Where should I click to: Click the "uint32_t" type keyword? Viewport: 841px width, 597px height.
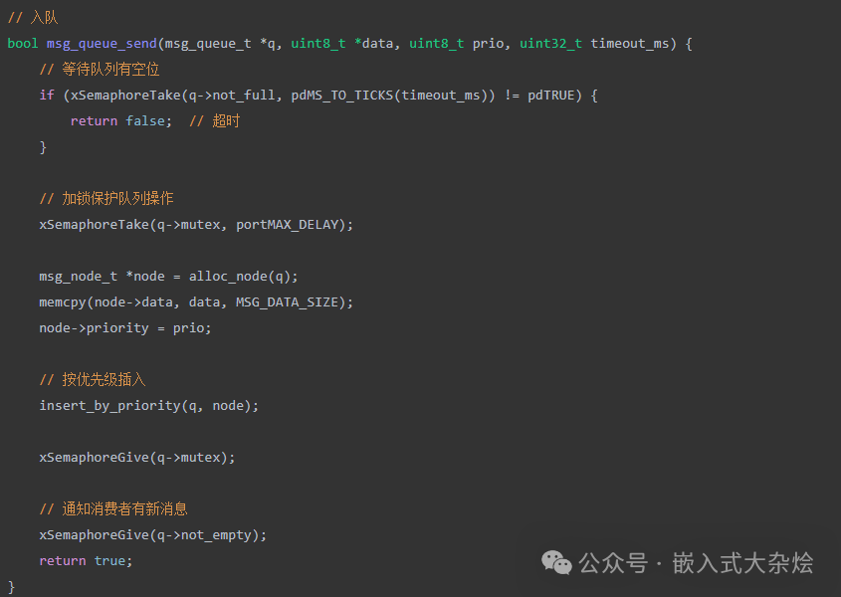[x=550, y=44]
